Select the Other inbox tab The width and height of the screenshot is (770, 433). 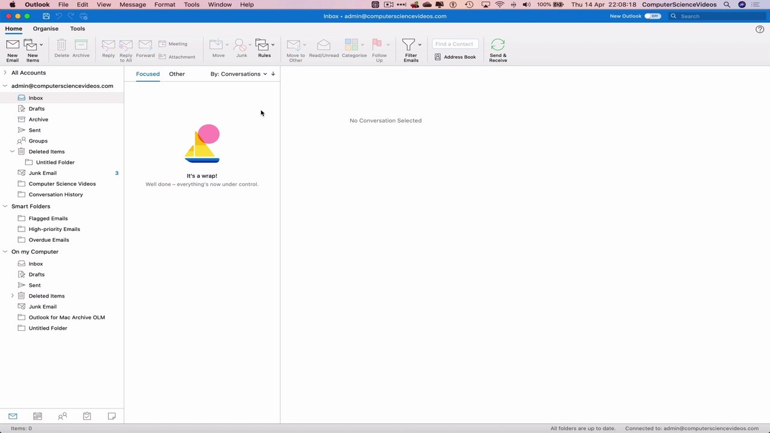pos(177,74)
